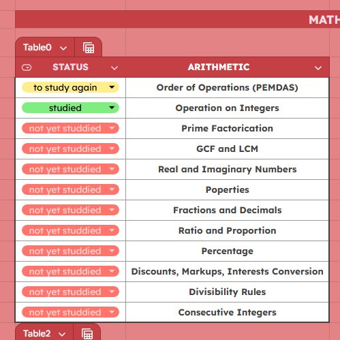Open status dropdown for Real and Imaginary Numbers
Screen dimensions: 340x340
coord(70,169)
